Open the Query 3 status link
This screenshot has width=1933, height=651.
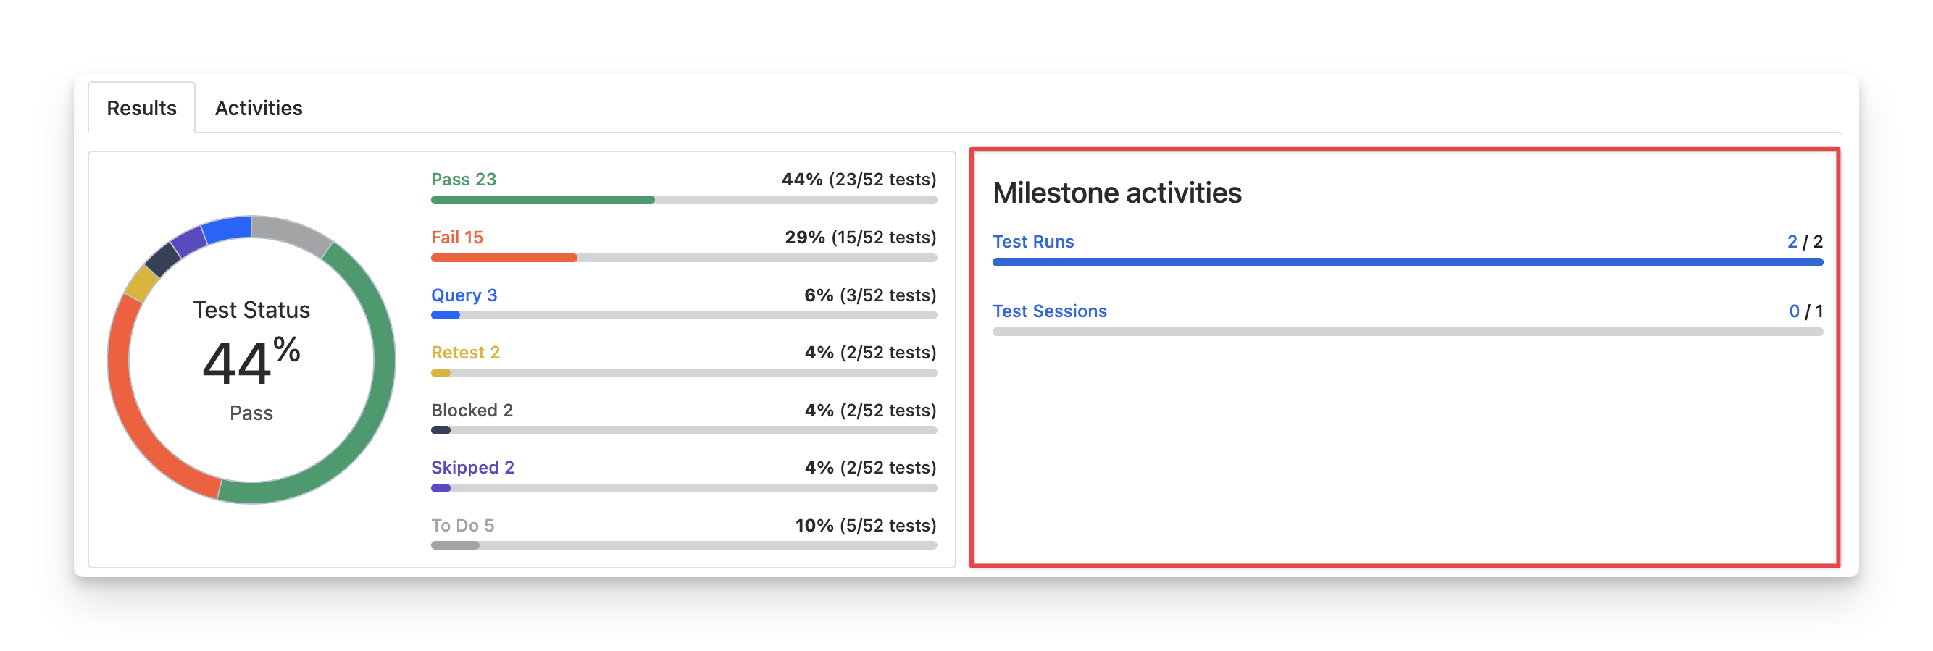tap(463, 295)
